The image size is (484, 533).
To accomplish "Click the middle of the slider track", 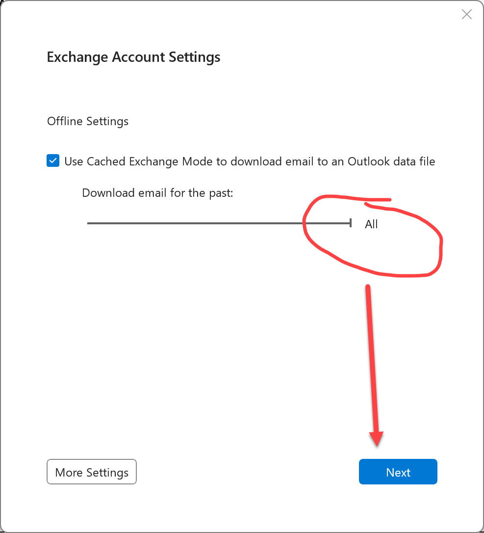I will pos(219,223).
